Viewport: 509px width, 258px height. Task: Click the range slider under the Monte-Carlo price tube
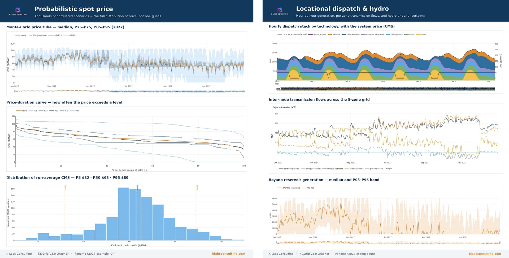(x=129, y=91)
